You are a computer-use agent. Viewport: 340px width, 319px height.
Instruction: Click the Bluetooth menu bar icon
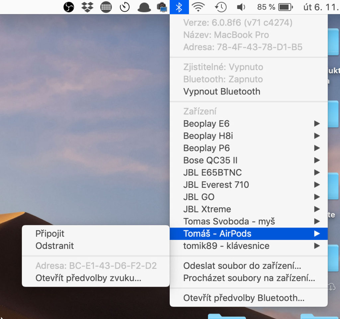[x=179, y=7]
